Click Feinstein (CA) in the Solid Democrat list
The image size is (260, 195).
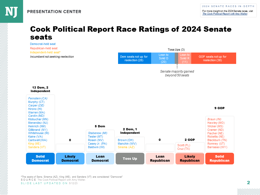(38, 99)
